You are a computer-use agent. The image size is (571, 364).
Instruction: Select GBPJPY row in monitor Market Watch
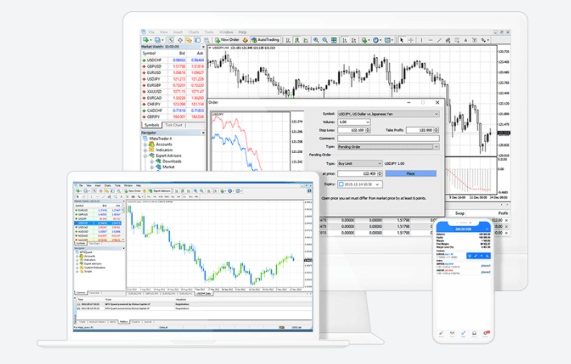173,117
